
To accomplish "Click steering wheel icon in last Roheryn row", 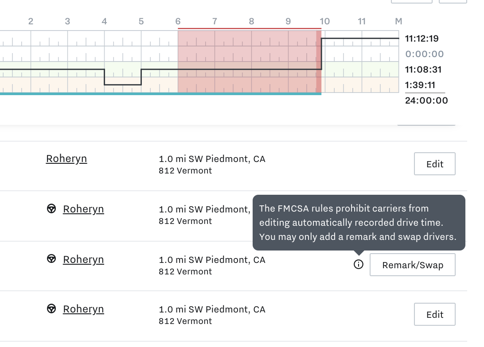I will (x=51, y=308).
